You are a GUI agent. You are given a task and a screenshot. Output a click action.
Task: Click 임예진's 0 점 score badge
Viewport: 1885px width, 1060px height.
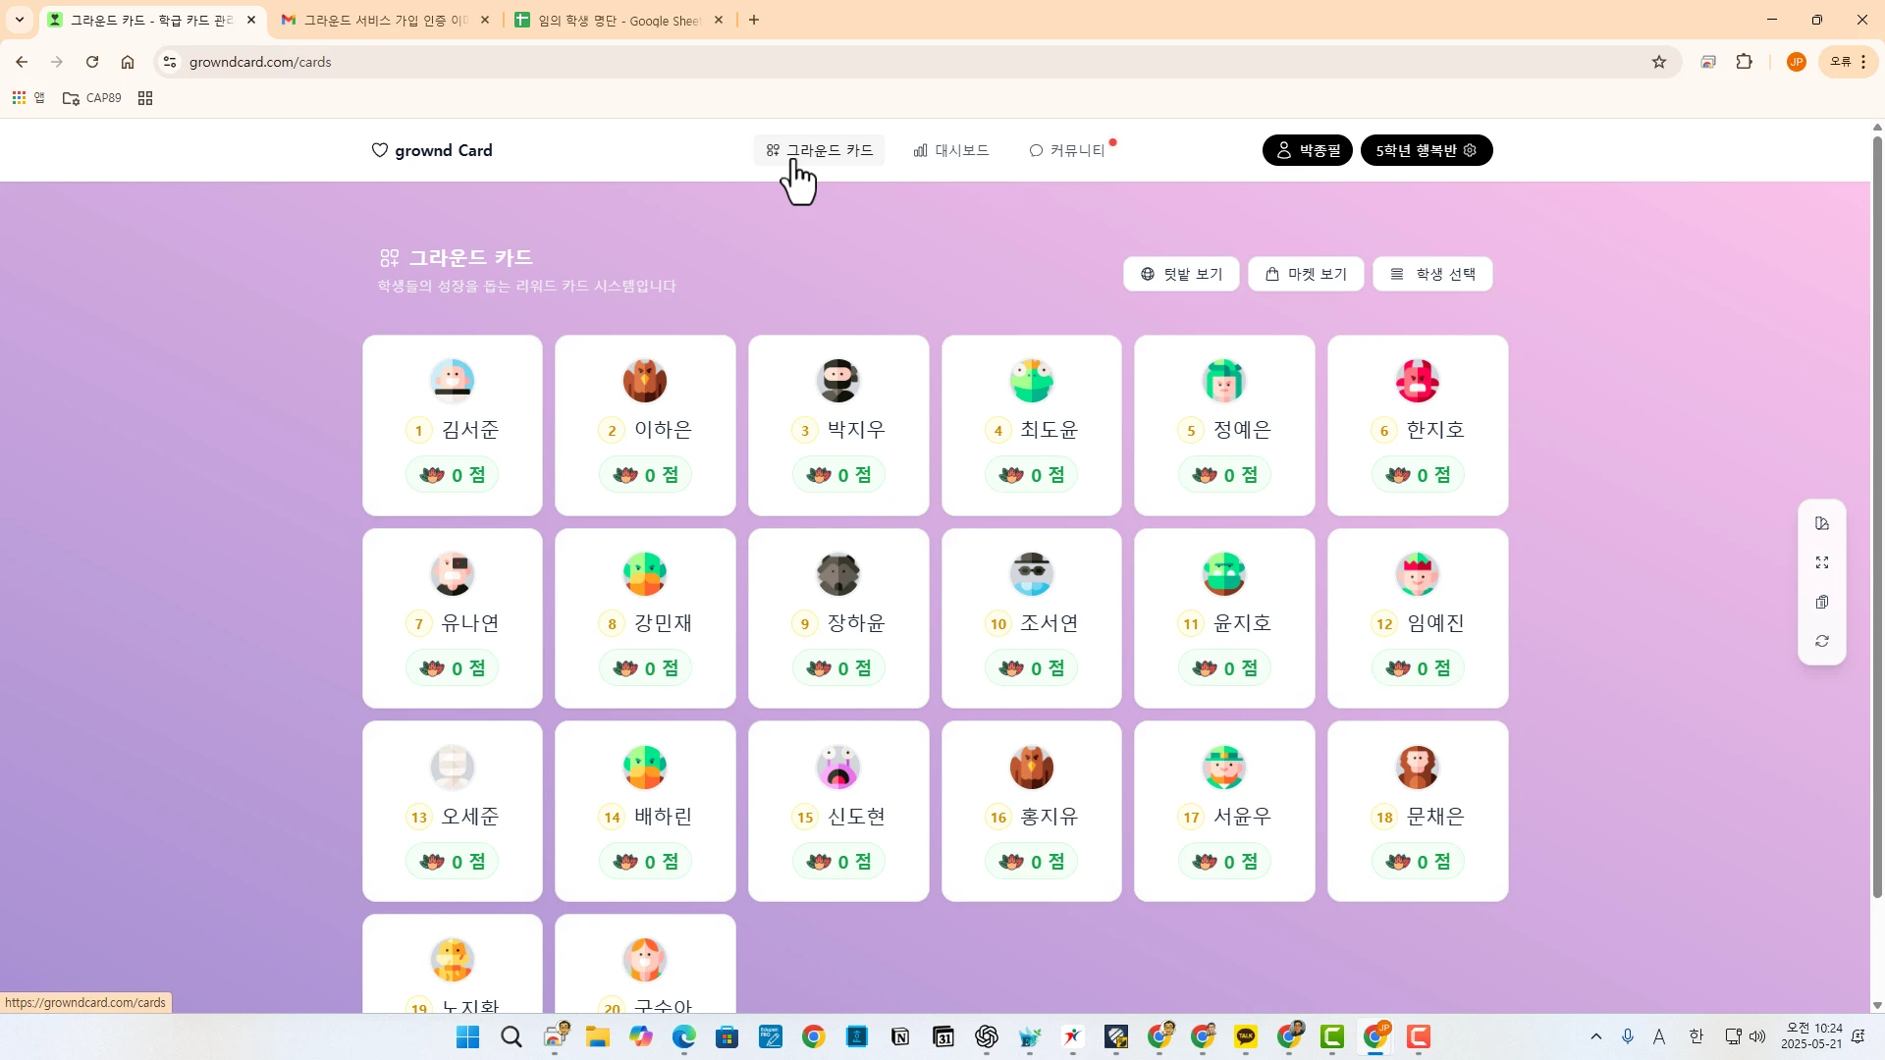[1418, 668]
